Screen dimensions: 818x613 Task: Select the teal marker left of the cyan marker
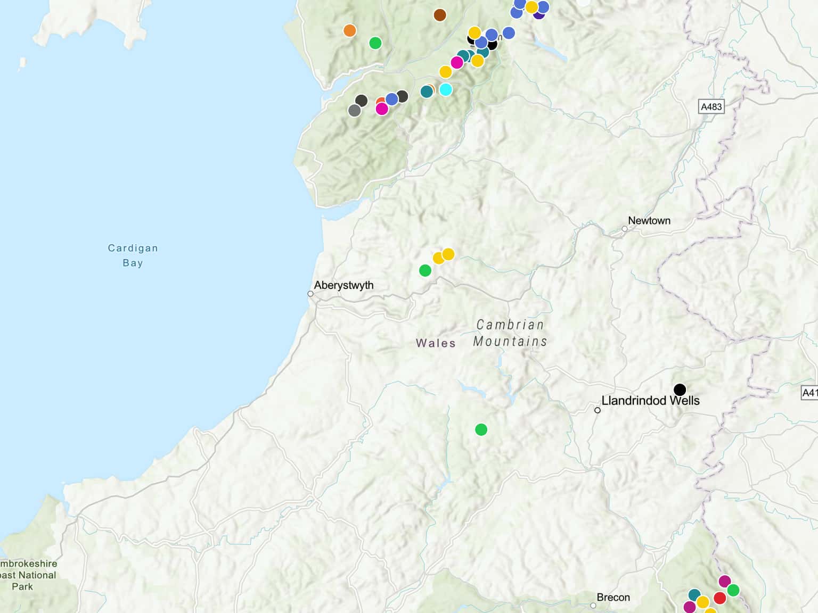427,92
